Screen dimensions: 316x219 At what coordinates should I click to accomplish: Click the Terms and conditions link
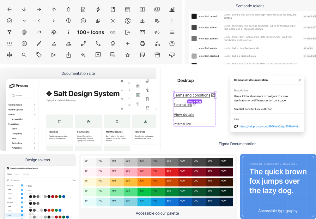[x=192, y=95]
